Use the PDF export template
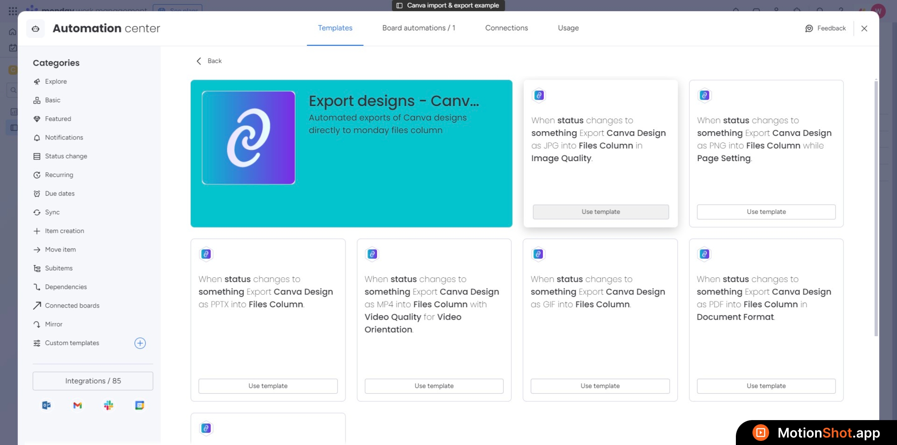Viewport: 897px width, 445px height. pos(766,386)
